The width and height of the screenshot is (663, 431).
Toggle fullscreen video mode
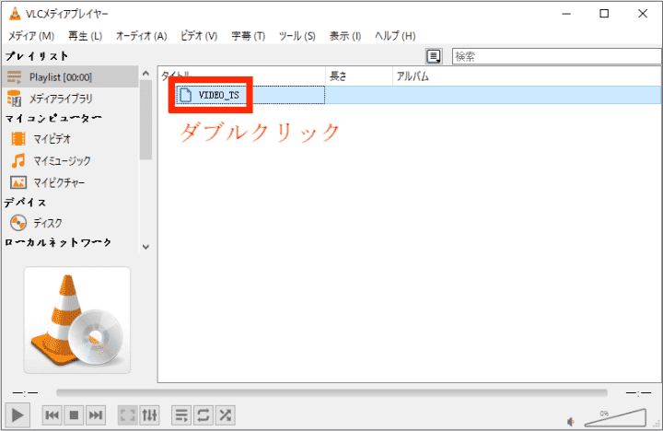(x=127, y=415)
